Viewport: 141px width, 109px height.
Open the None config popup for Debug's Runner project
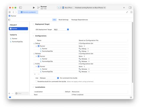pyautogui.click(x=82, y=46)
